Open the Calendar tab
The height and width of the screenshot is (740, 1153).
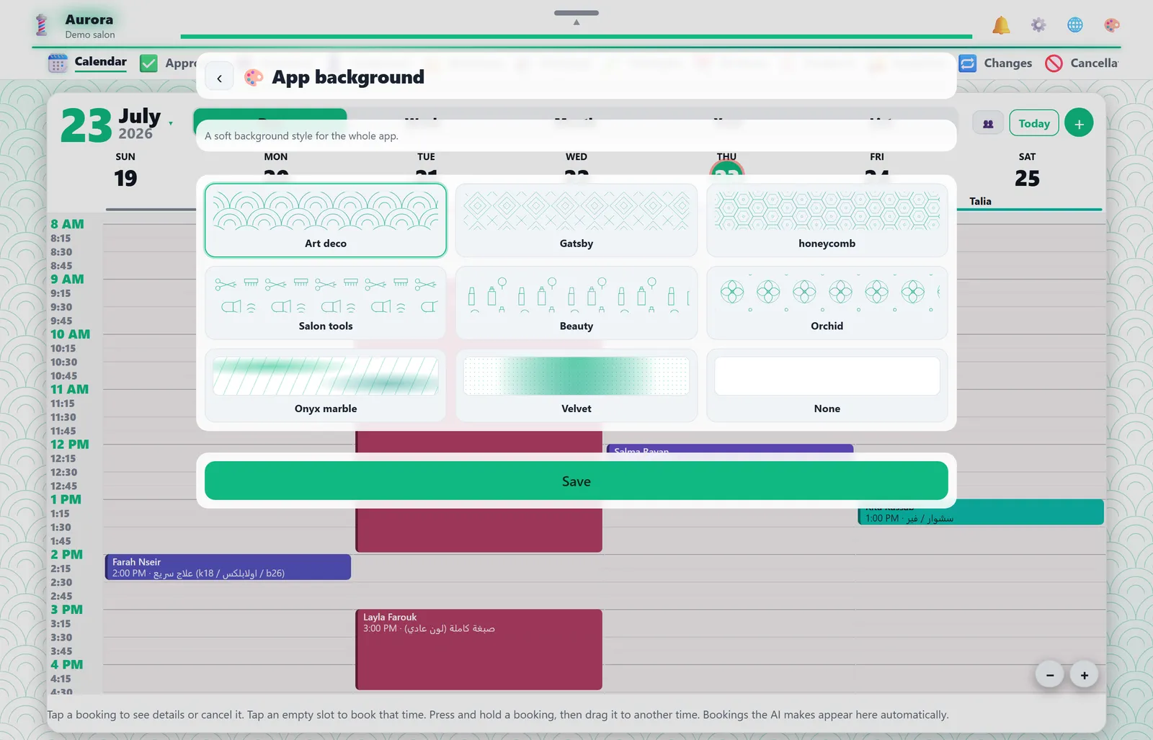(x=87, y=63)
